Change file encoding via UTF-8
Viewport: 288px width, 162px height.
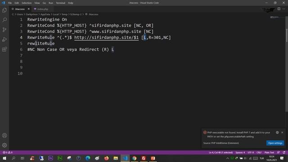[x=251, y=153]
